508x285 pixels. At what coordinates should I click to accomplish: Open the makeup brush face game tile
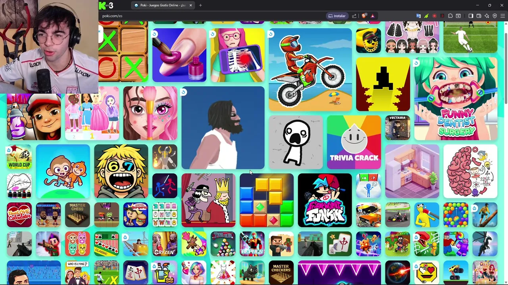150,113
